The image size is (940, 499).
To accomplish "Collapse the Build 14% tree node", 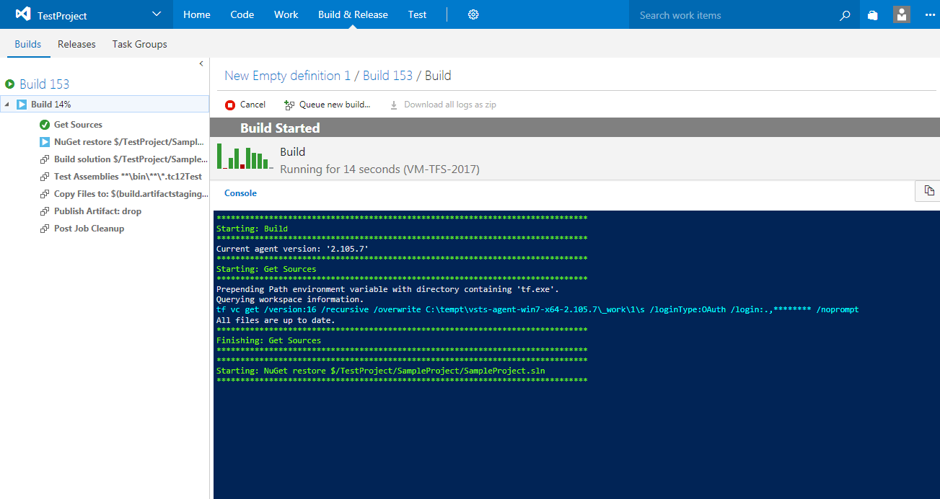I will pyautogui.click(x=7, y=105).
